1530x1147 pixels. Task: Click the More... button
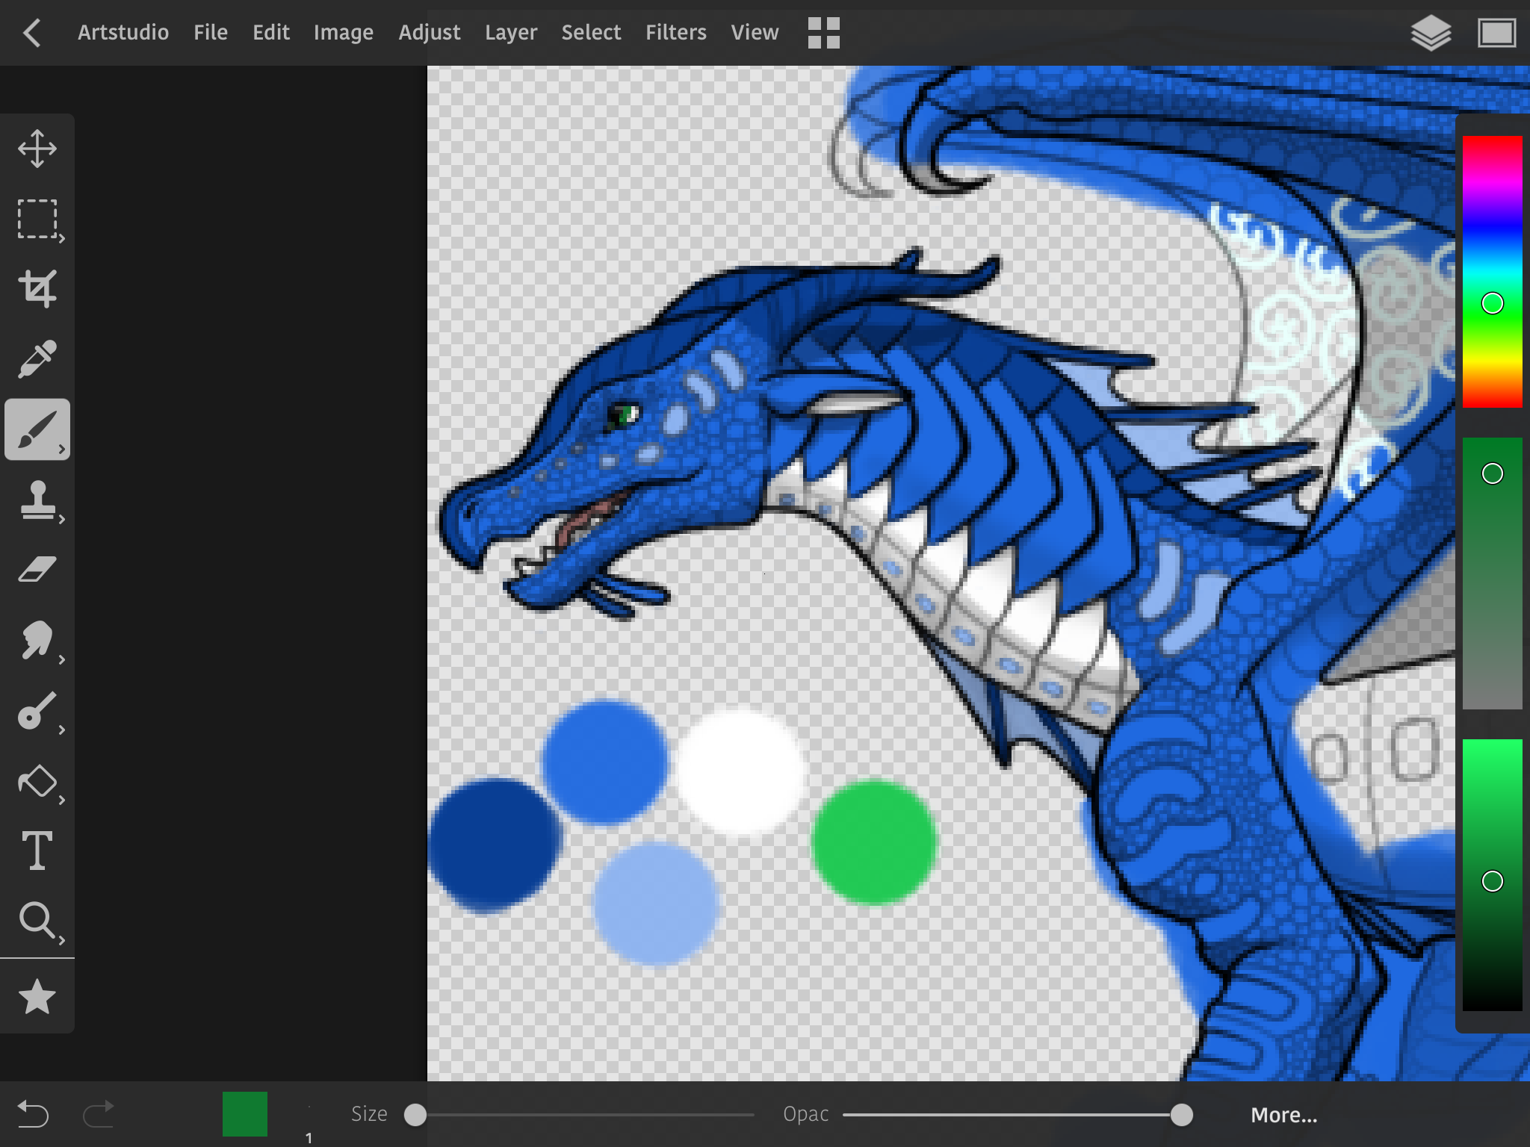1283,1115
